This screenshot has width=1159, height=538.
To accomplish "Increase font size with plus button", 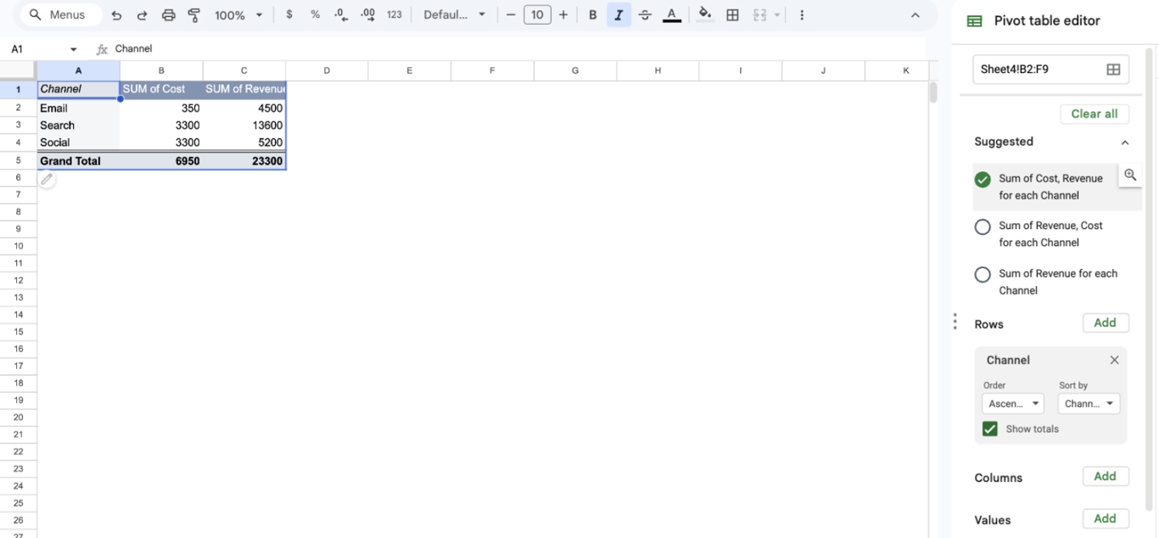I will 563,15.
